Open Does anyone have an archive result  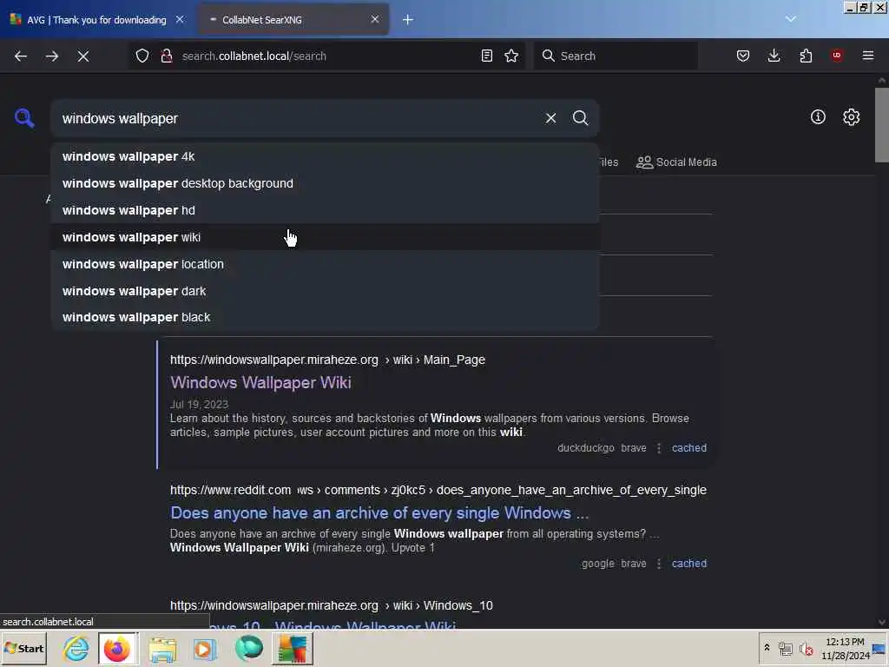(x=379, y=512)
